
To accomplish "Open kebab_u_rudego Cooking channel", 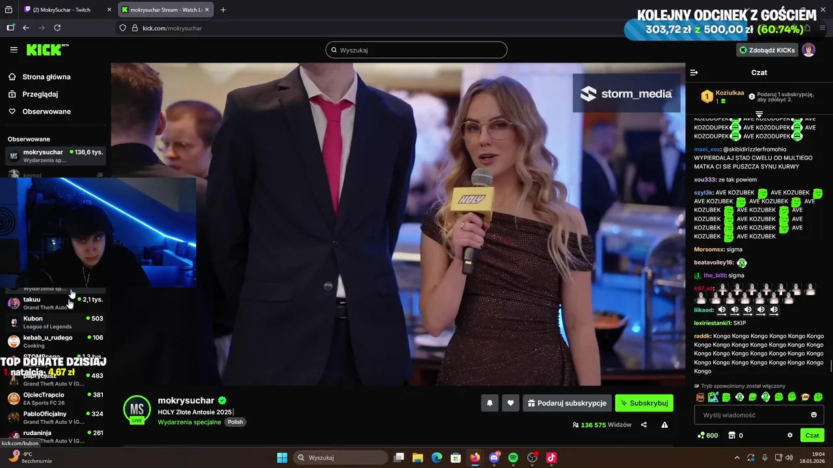I will tap(55, 341).
